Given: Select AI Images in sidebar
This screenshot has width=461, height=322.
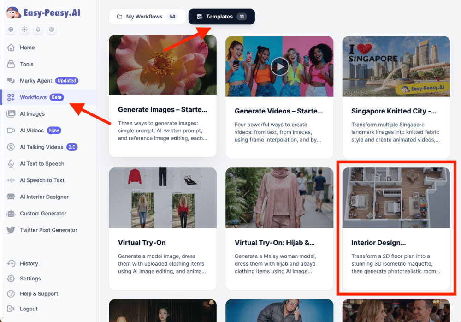Looking at the screenshot, I should point(32,114).
